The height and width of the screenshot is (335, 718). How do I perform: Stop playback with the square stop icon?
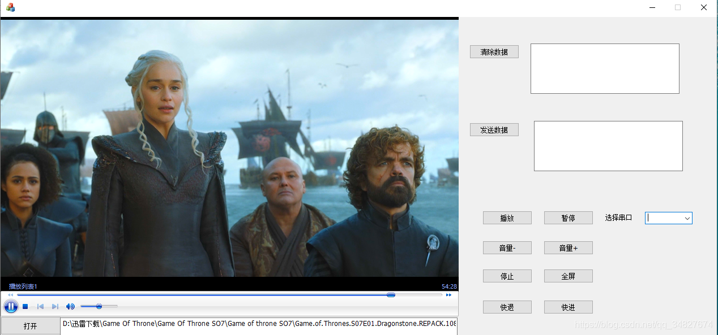[25, 307]
